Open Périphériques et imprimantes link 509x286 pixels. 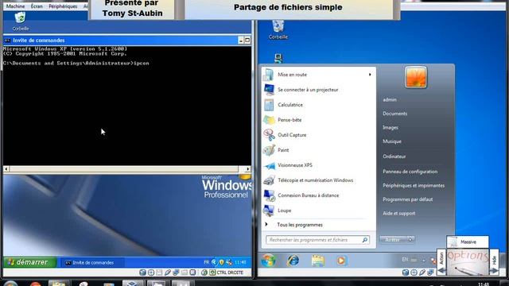click(414, 185)
